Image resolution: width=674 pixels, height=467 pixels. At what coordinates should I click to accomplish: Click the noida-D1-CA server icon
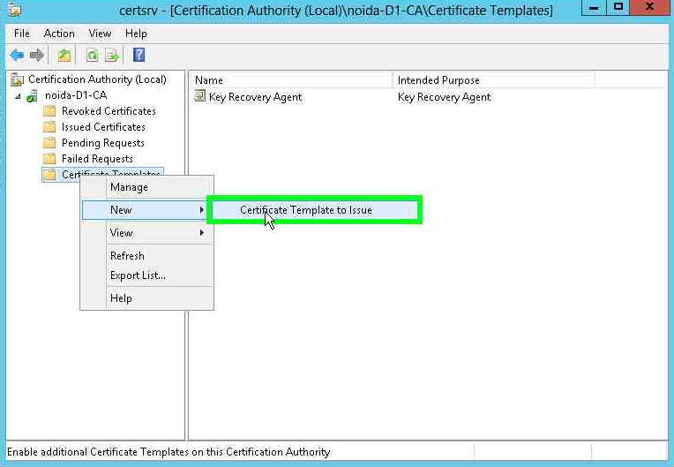32,95
